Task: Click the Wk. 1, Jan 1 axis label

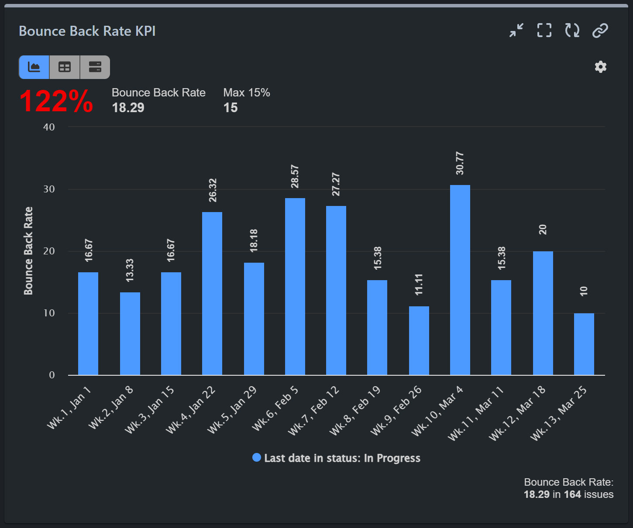Action: pyautogui.click(x=70, y=408)
